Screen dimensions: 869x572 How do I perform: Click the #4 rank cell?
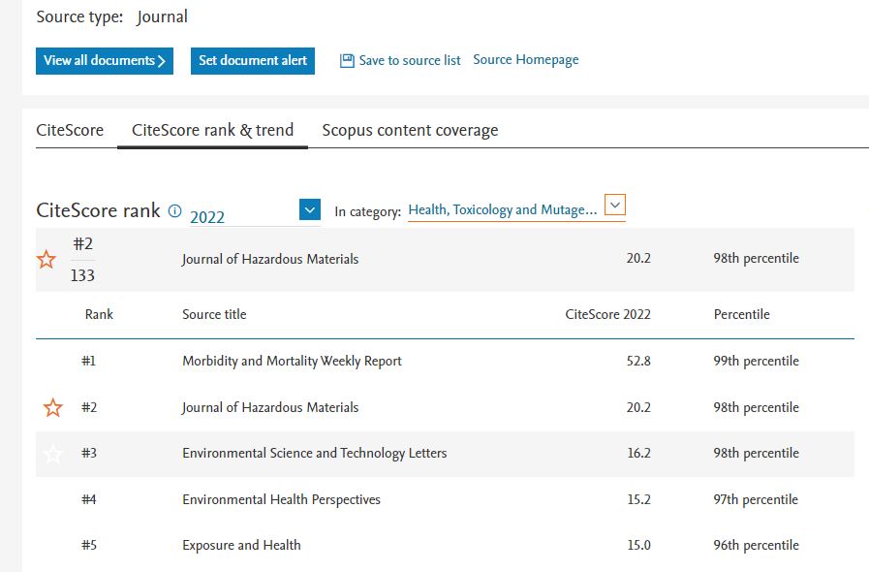click(x=89, y=500)
